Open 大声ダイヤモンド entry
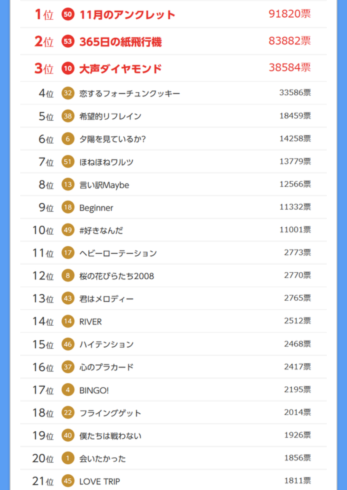Screen dimensions: 347x490 [120, 69]
